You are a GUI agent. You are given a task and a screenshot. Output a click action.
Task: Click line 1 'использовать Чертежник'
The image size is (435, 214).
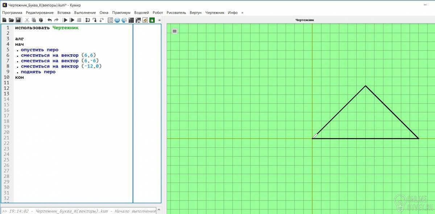pos(47,27)
